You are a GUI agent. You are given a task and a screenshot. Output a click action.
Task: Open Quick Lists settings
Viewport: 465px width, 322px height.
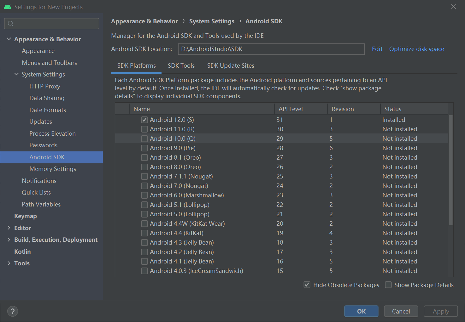36,192
